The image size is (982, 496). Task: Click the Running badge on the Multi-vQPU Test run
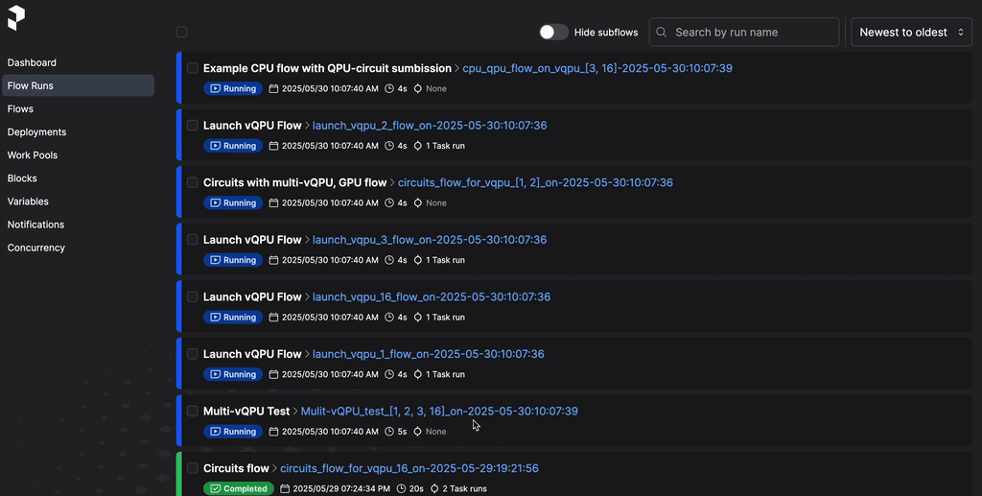232,432
